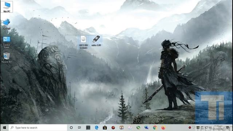
Task: Select the disc image file on desktop
Action: coord(83,42)
